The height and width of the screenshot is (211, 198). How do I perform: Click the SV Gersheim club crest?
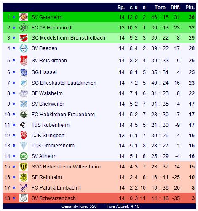(24, 17)
